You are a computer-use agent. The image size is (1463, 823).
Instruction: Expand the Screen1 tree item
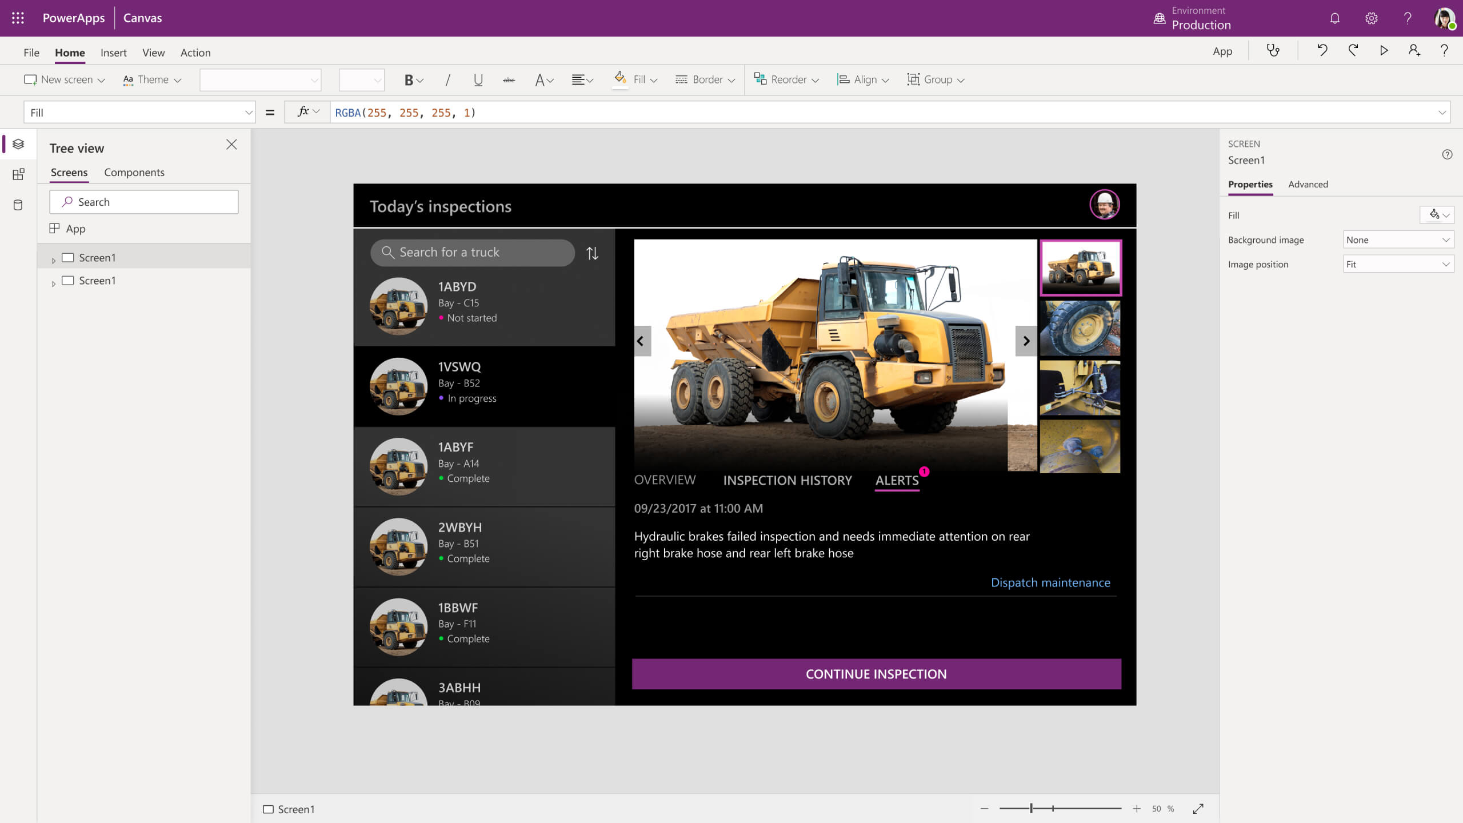pyautogui.click(x=53, y=257)
